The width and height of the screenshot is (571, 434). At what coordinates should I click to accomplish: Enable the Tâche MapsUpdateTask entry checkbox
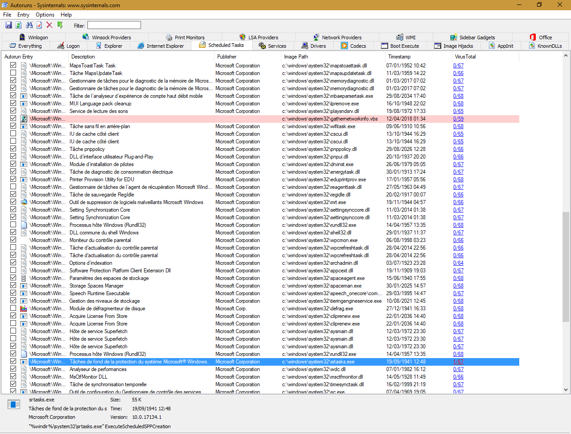click(x=13, y=73)
